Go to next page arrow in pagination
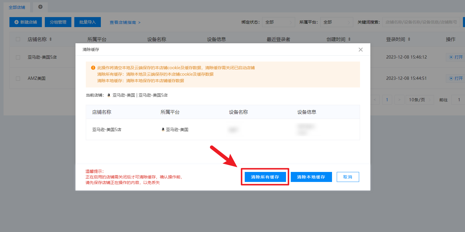This screenshot has width=465, height=232. pos(399,100)
